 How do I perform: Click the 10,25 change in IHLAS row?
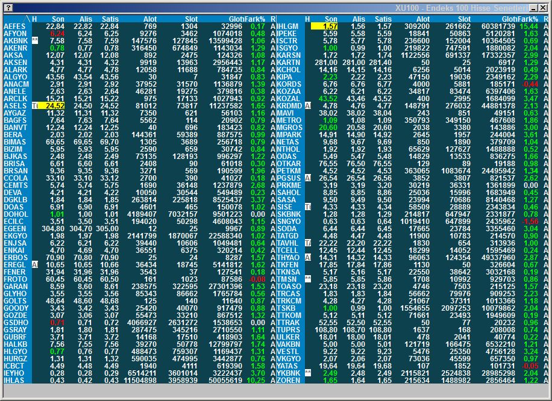256,381
